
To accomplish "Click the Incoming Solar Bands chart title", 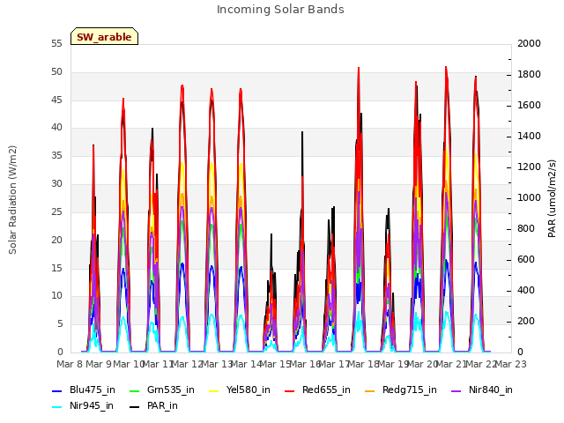I will [280, 10].
